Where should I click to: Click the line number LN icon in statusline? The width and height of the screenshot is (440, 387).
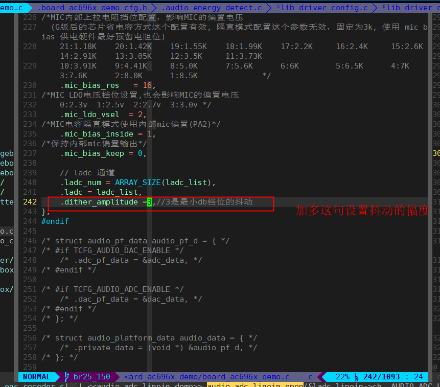point(356,377)
